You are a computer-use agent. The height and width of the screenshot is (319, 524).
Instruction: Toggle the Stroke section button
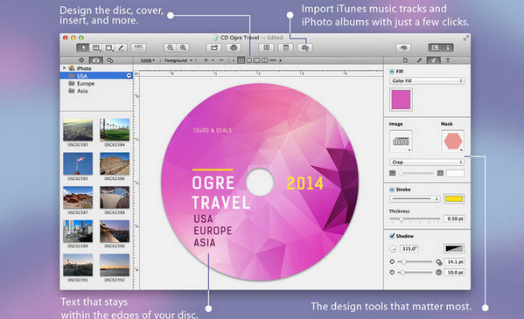tap(392, 190)
